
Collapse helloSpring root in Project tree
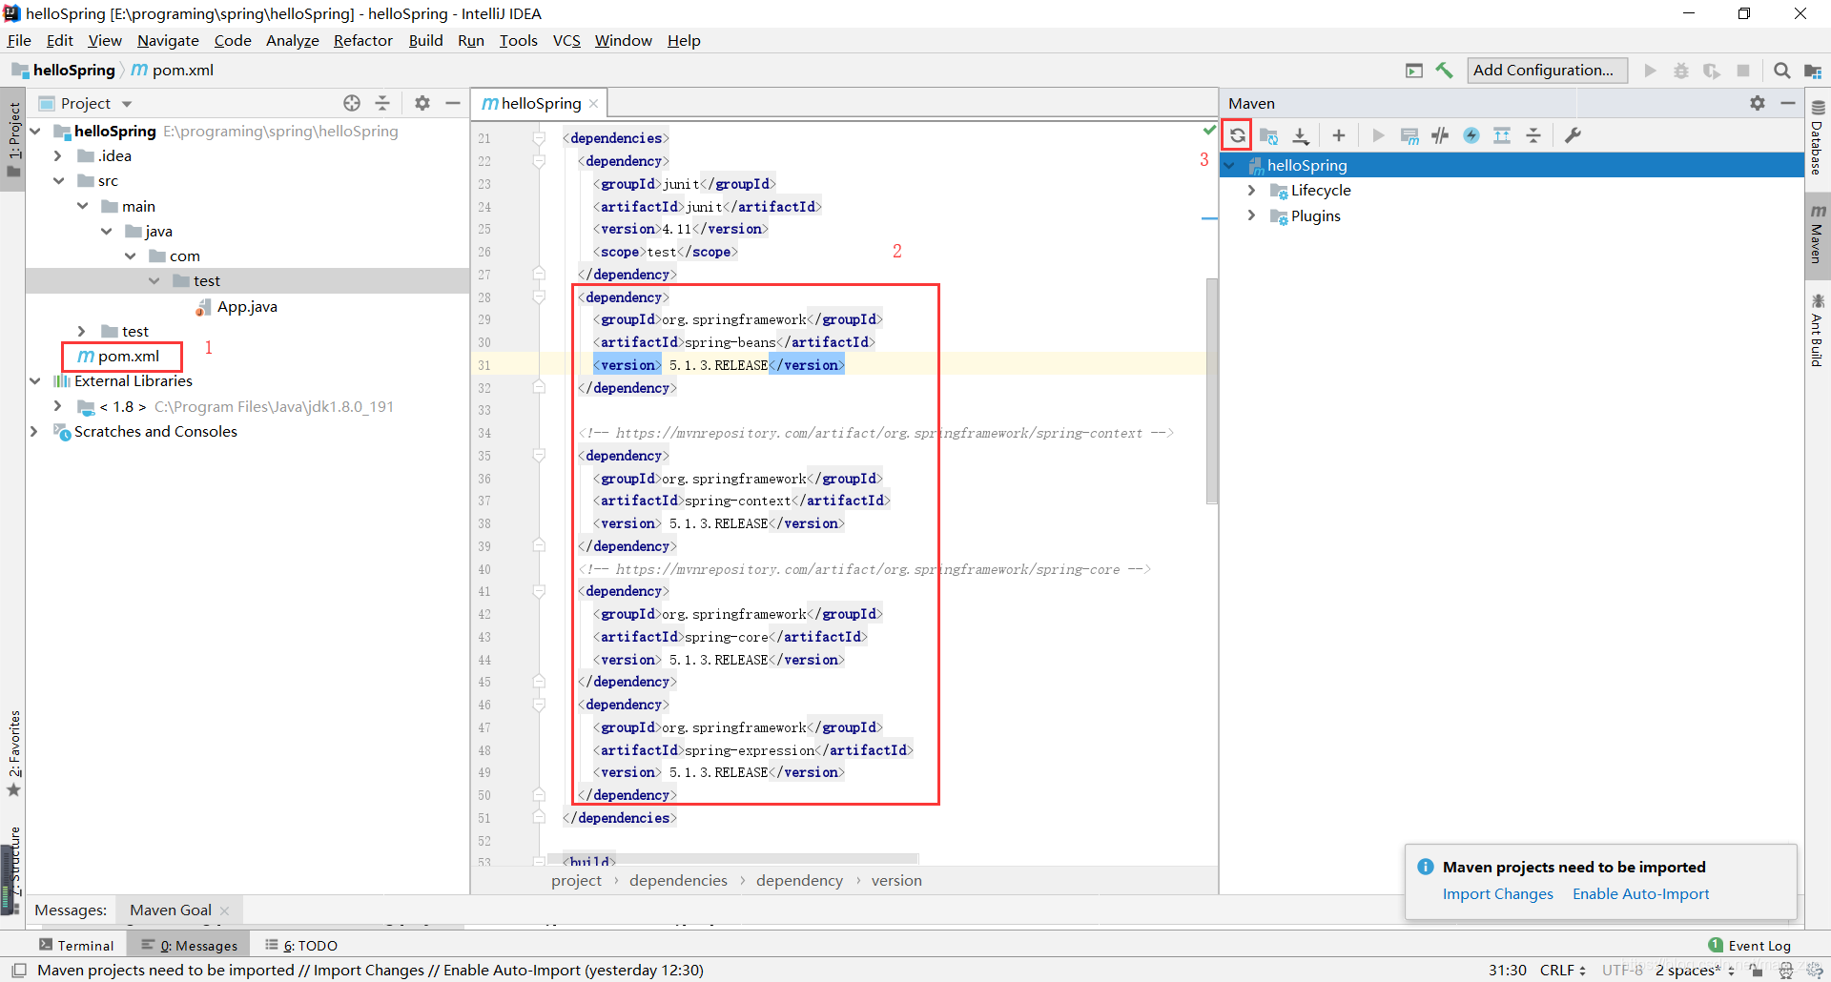click(x=35, y=131)
